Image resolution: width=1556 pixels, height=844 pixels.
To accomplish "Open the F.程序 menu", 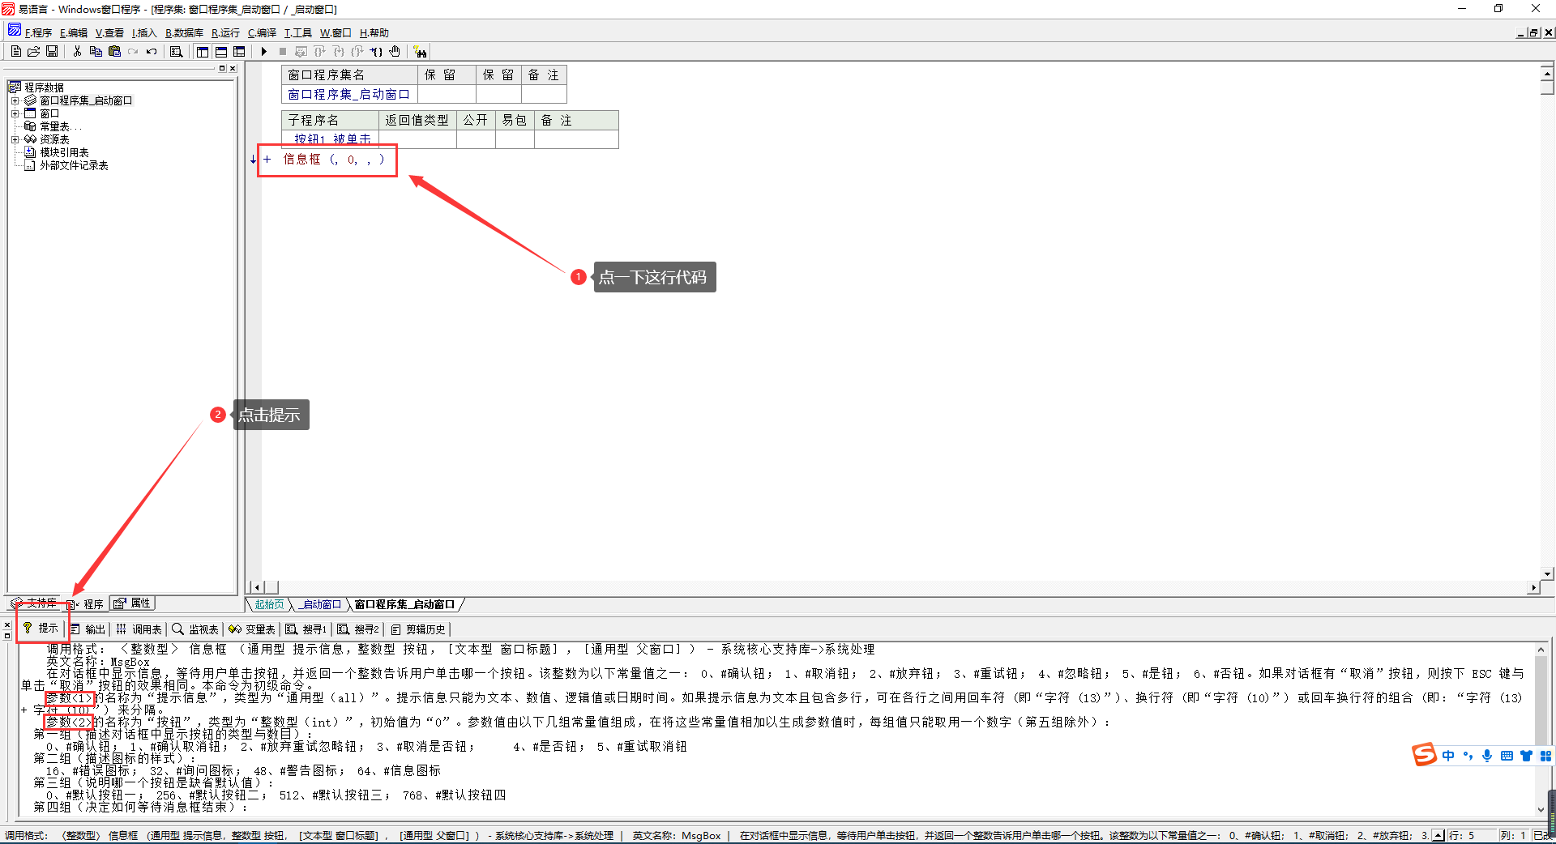I will [38, 32].
